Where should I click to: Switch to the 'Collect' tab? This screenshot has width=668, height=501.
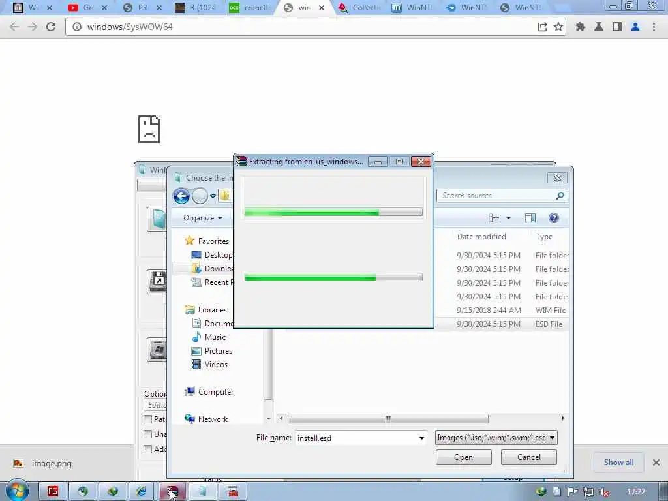[360, 8]
